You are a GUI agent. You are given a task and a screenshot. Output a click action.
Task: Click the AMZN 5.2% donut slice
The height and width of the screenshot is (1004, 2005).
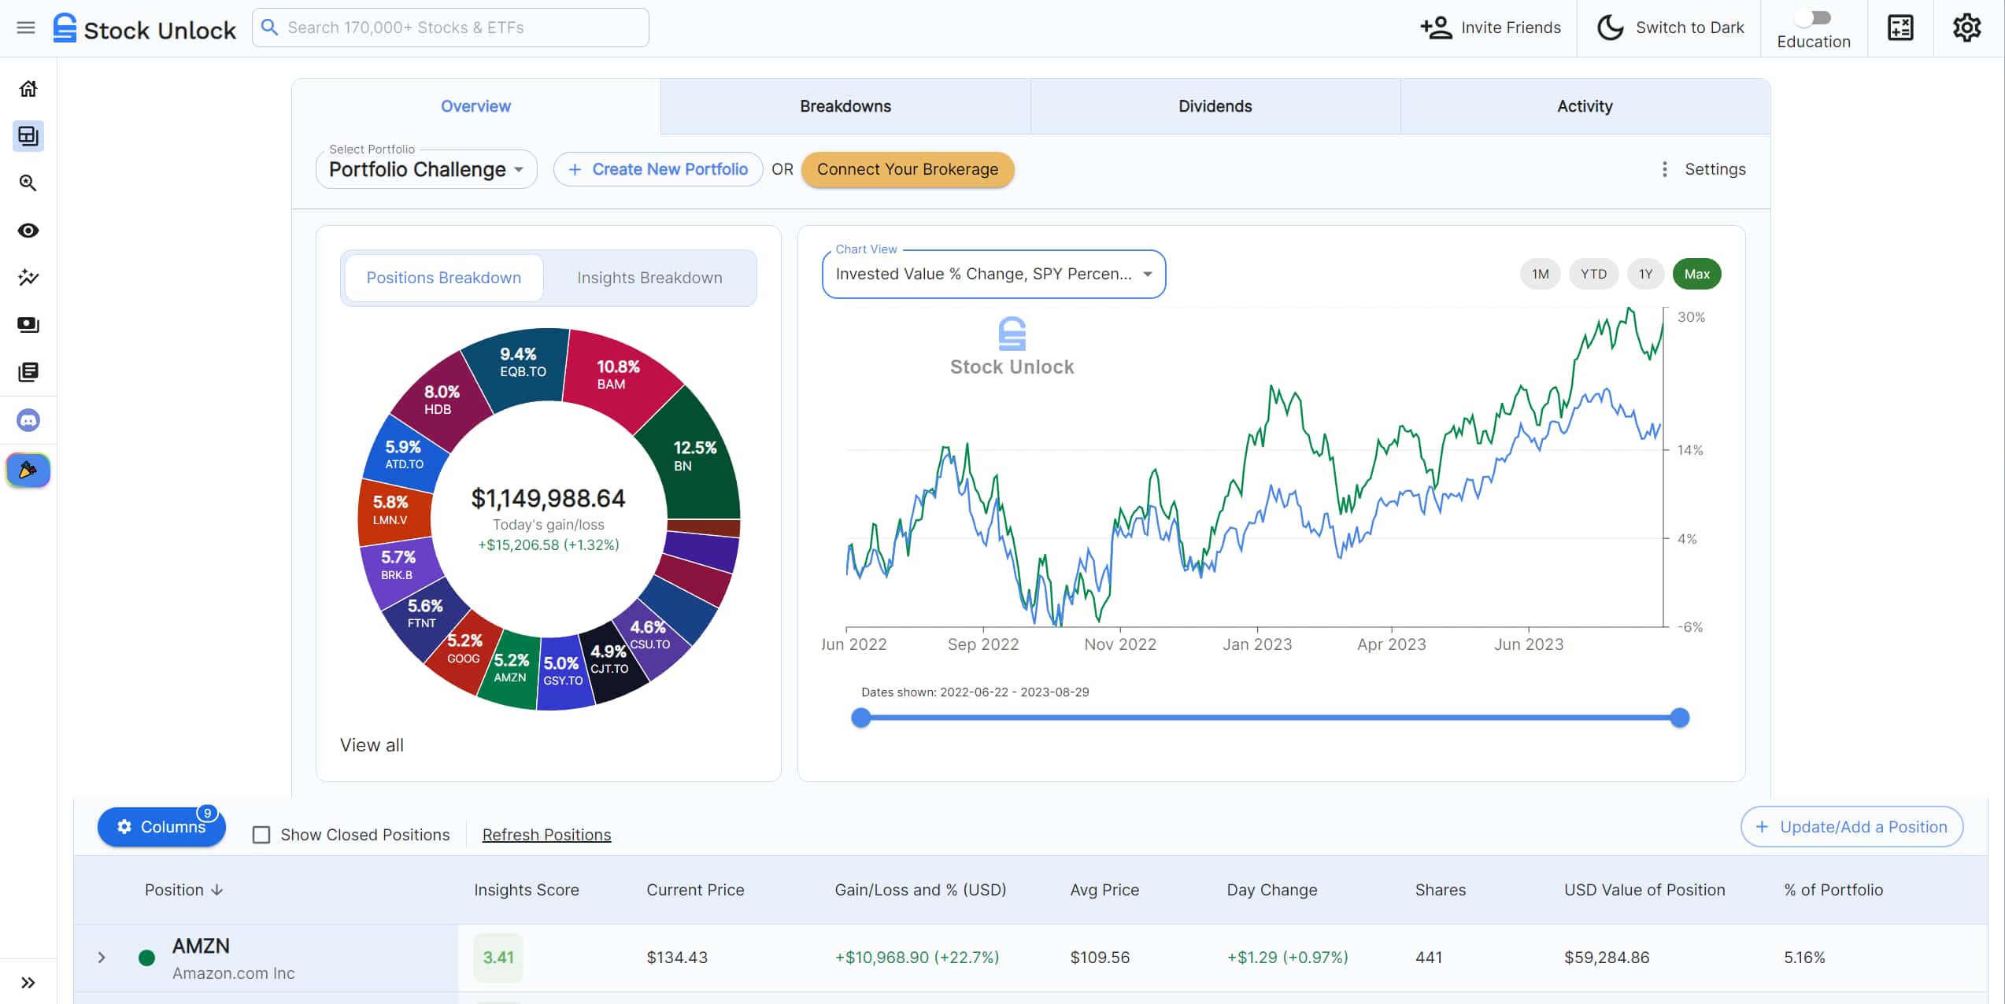click(x=510, y=668)
